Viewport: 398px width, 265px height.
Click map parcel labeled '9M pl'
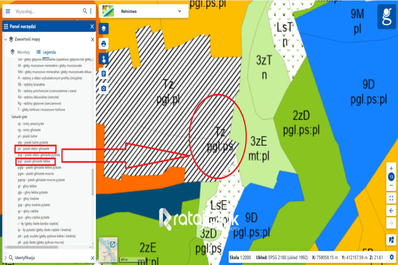357,22
